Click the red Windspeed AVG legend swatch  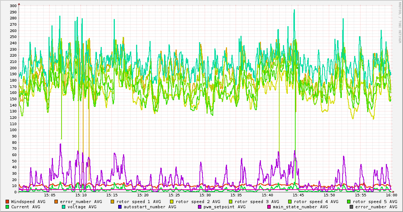pos(7,202)
